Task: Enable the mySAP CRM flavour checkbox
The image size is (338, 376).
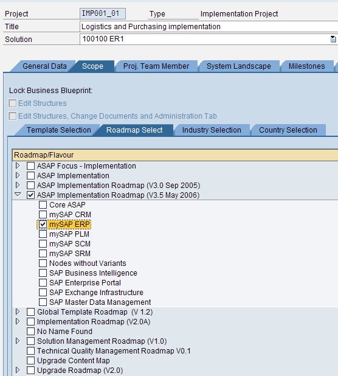Action: (43, 215)
